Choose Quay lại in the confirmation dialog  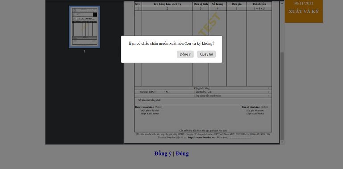click(x=206, y=54)
